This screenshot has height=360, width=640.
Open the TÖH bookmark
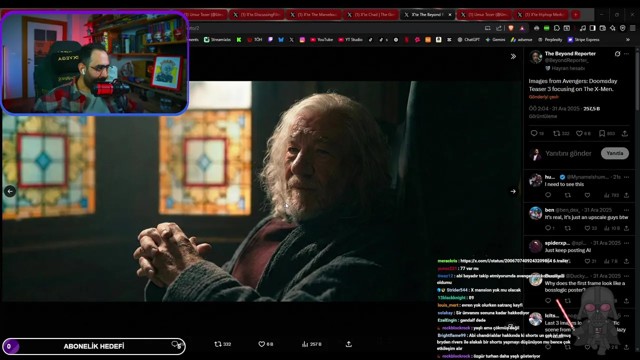pyautogui.click(x=254, y=39)
